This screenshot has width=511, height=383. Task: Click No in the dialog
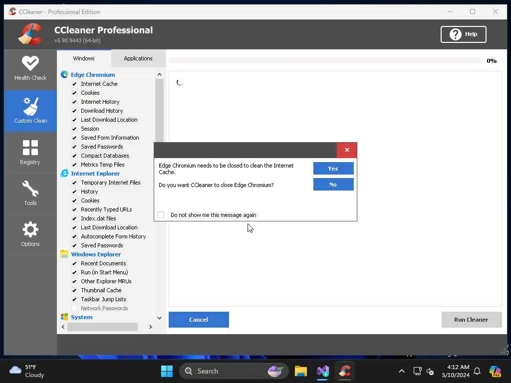(333, 185)
